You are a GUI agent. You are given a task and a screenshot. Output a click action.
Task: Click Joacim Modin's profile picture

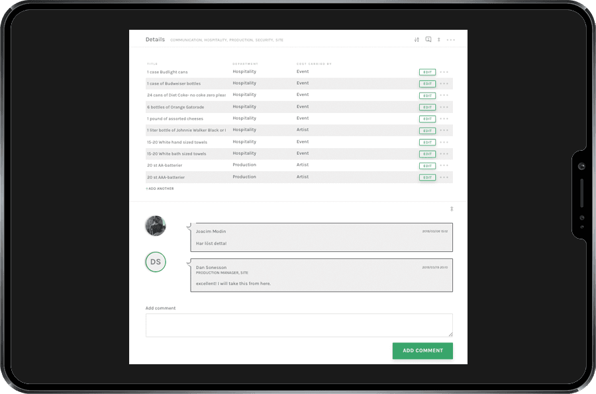[x=155, y=225]
